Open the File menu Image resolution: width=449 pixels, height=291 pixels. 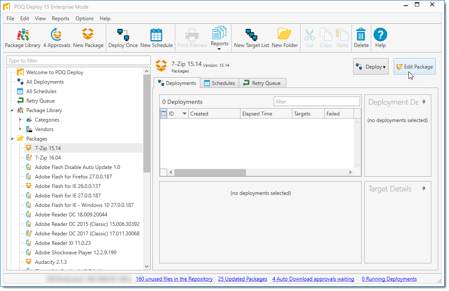tap(10, 18)
